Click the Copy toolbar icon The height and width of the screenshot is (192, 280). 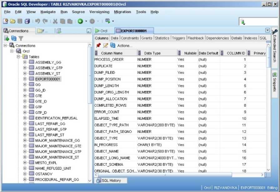(62, 21)
